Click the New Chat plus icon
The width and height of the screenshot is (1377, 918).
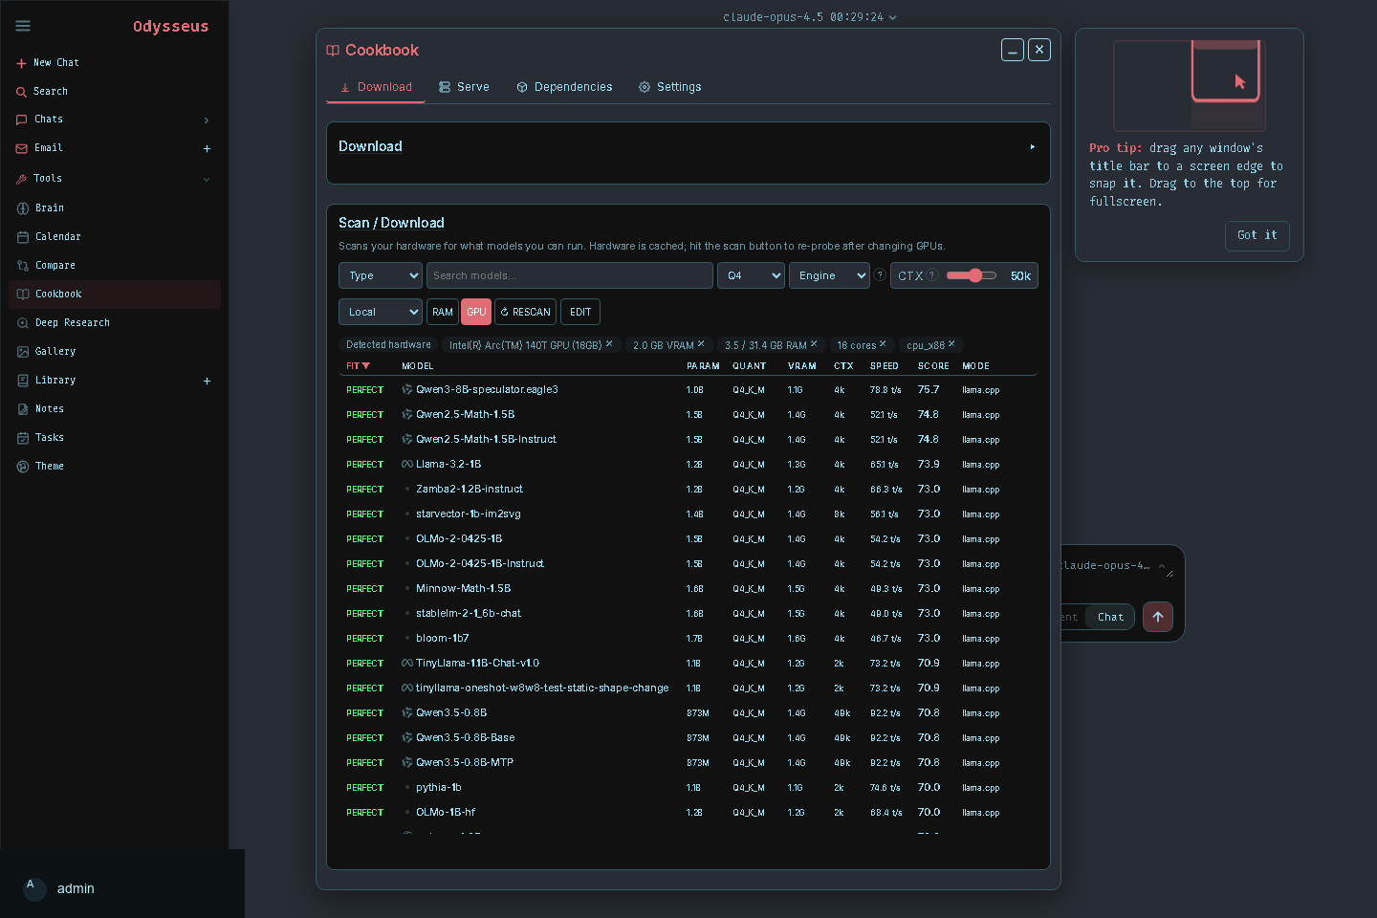click(21, 63)
